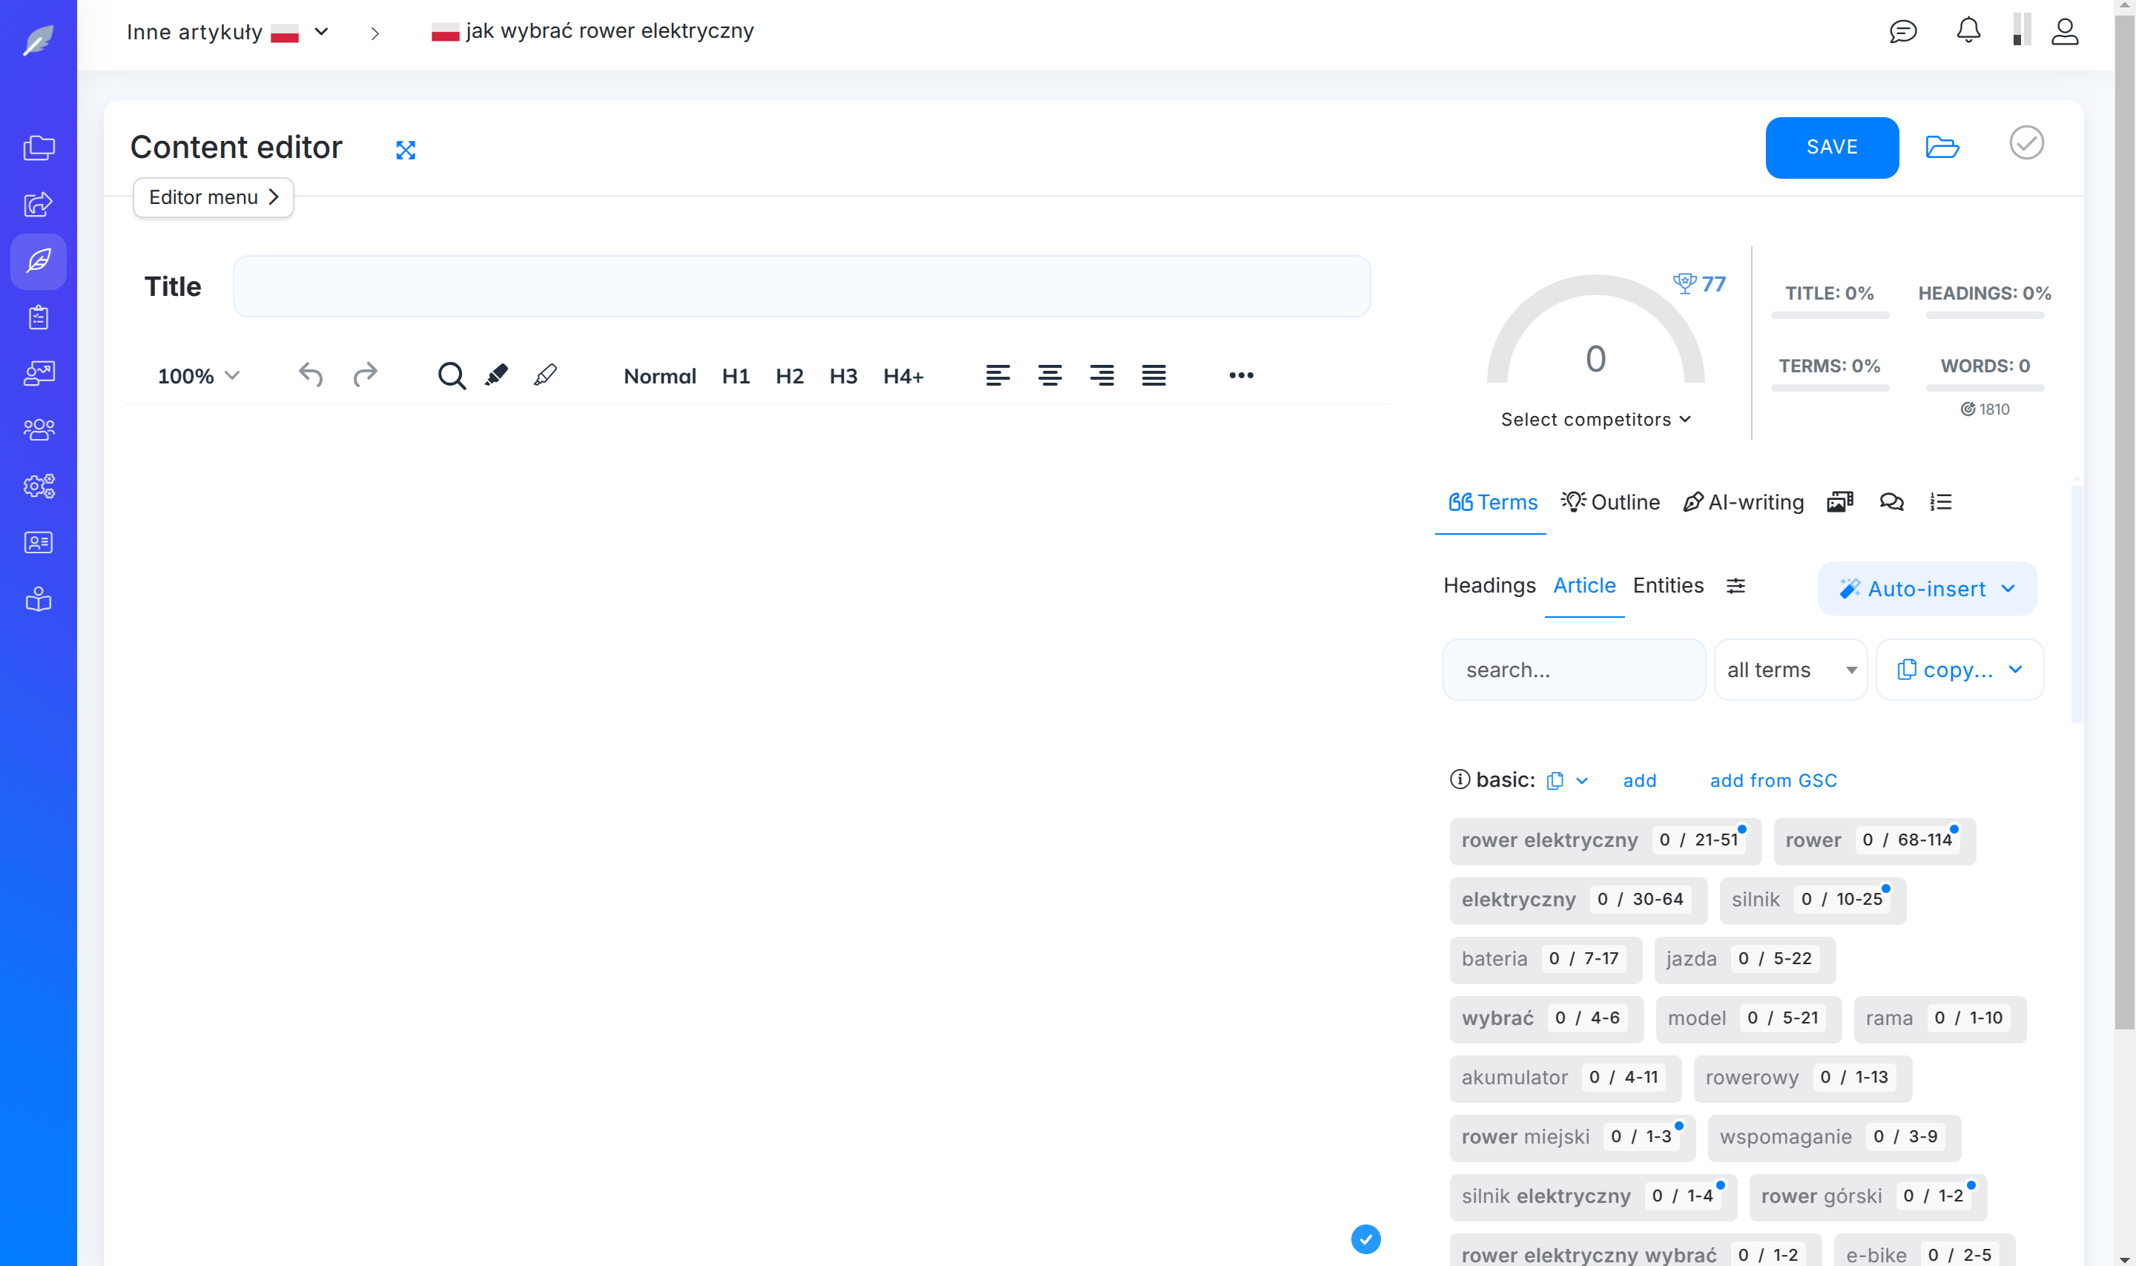Expand the Editor menu
This screenshot has width=2136, height=1266.
[x=214, y=198]
